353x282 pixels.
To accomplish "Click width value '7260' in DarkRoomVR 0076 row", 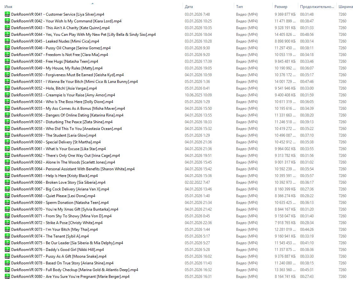I will click(x=342, y=250).
